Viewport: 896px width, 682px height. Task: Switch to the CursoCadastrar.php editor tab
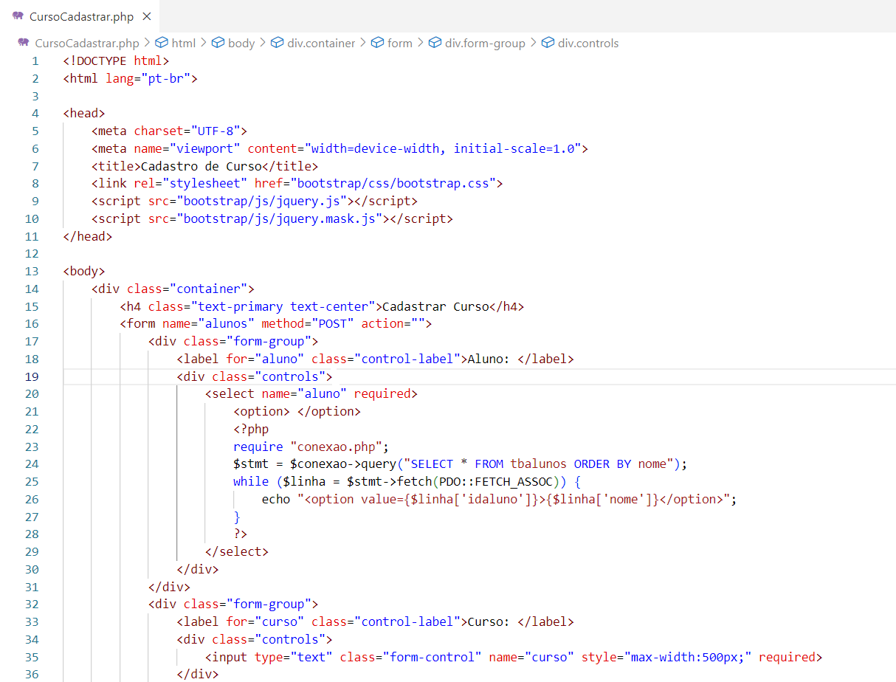[x=81, y=16]
